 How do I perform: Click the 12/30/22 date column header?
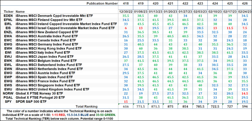126,12
